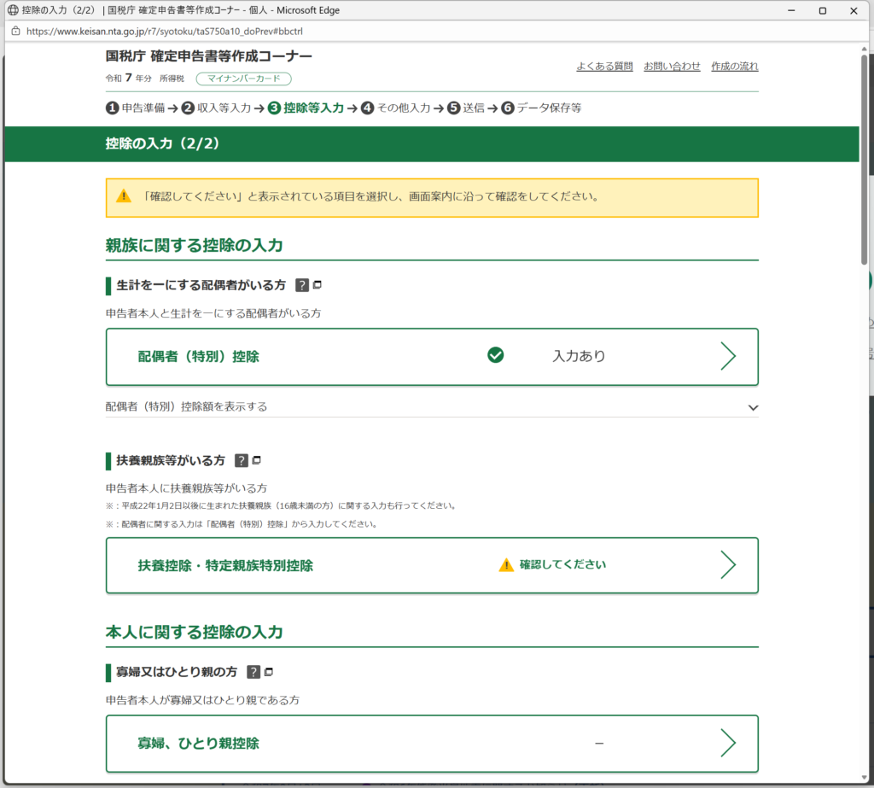Open help icon next to 扶養親族等がいる方
The image size is (874, 788).
click(242, 461)
